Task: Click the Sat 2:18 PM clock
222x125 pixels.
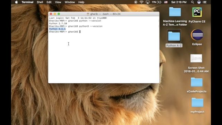Action: click(179, 2)
